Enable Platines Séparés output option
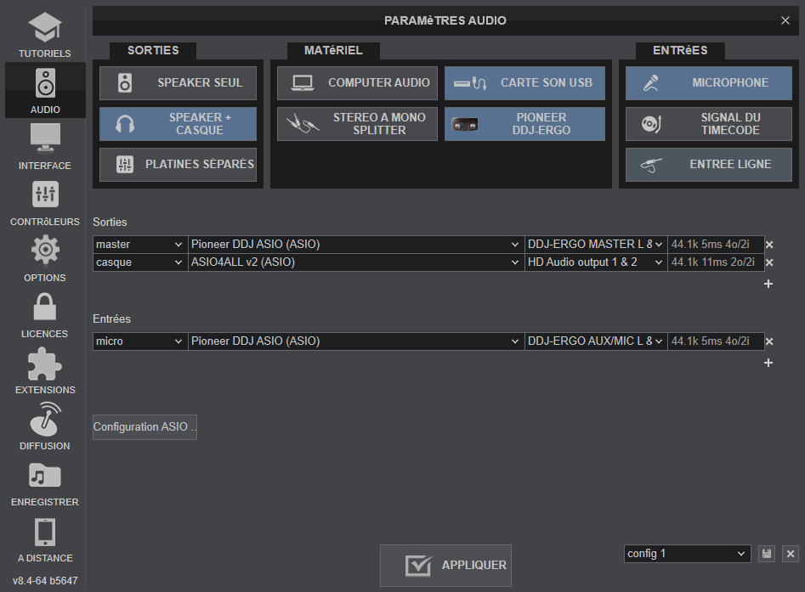This screenshot has height=592, width=805. [x=178, y=165]
